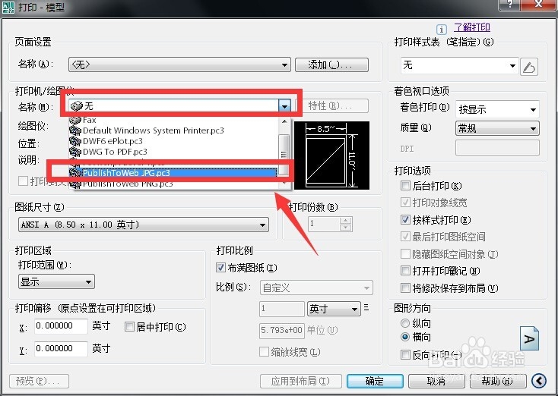Image resolution: width=558 pixels, height=396 pixels.
Task: Click the printer list scrollbar up arrow
Action: pos(284,122)
